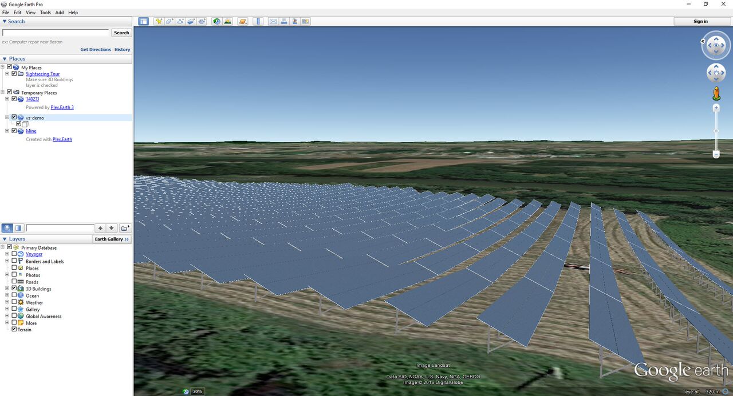The width and height of the screenshot is (733, 396).
Task: Select the Add Path tool
Action: click(180, 21)
